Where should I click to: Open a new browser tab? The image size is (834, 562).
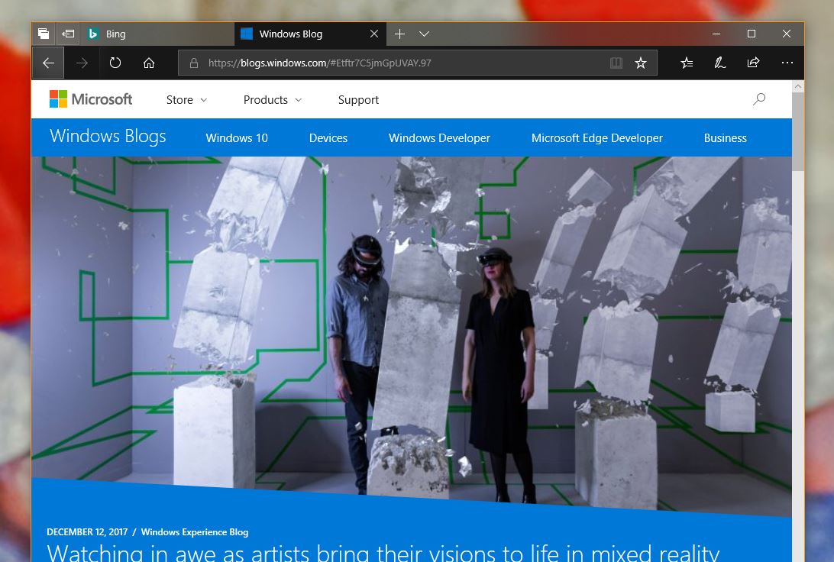click(x=399, y=34)
